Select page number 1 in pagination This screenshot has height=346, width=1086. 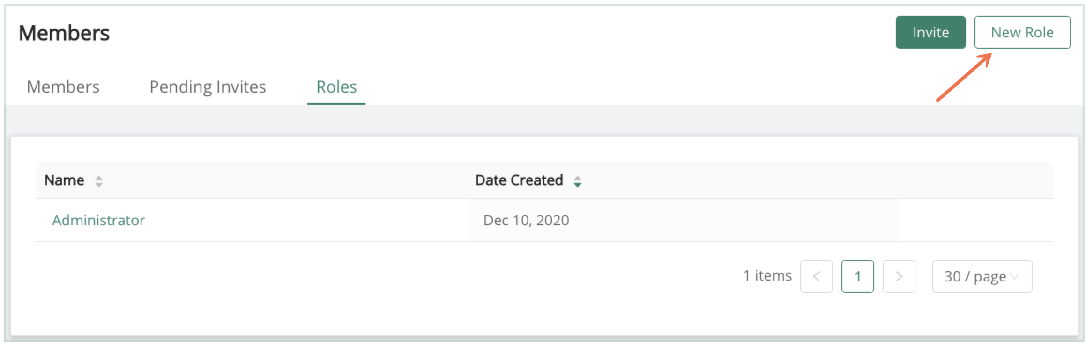coord(857,276)
